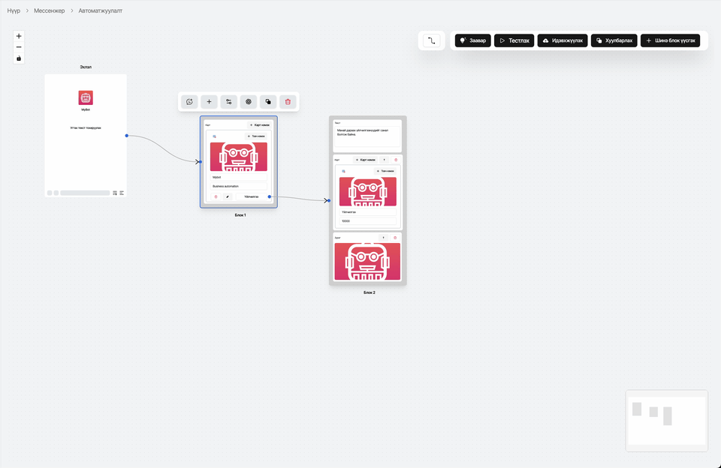The image size is (721, 468).
Task: Click the Идэвхжүүлэх button
Action: click(562, 40)
